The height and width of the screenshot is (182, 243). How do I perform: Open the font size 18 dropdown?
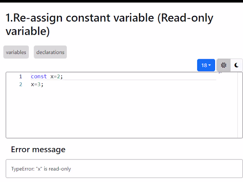coord(206,65)
